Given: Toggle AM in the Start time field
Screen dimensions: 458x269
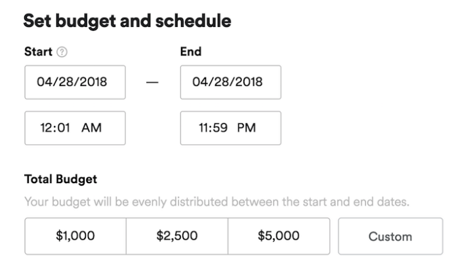Looking at the screenshot, I should 91,128.
